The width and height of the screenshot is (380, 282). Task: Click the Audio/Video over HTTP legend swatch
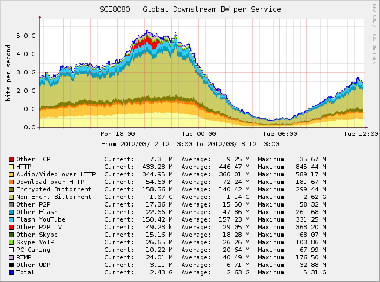(11, 174)
